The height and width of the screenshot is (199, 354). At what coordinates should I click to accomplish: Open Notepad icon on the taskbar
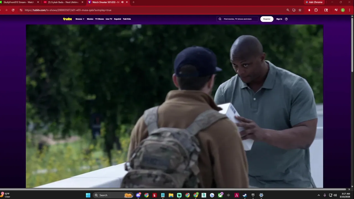tap(163, 195)
